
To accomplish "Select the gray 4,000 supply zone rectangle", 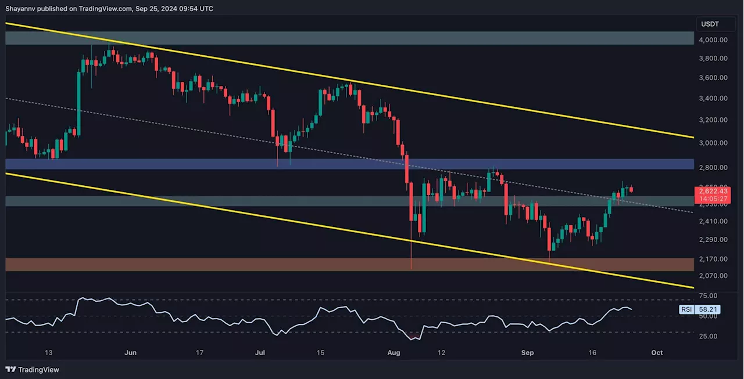I will click(350, 38).
